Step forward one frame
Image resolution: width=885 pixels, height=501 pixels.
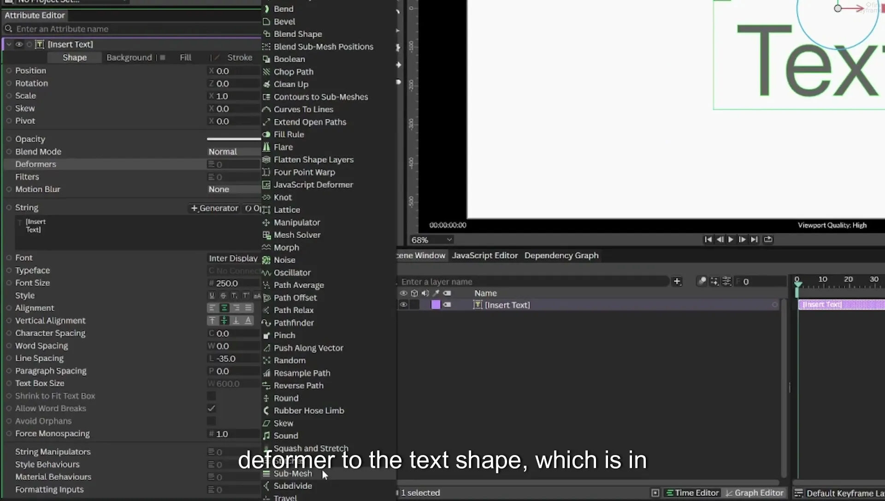point(742,239)
